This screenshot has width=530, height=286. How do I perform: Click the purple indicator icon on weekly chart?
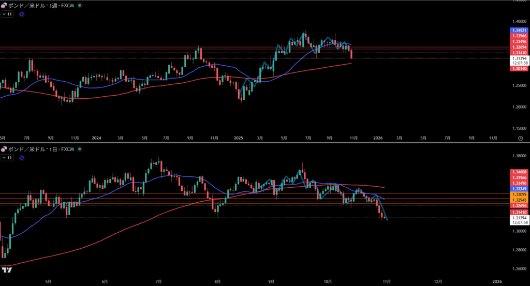[21, 14]
